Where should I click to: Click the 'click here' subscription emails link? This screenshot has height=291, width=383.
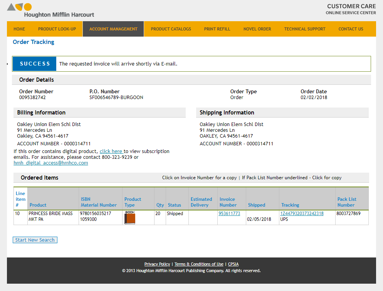tap(111, 151)
